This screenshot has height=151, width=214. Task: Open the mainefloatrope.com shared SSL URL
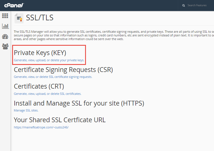(x=41, y=127)
